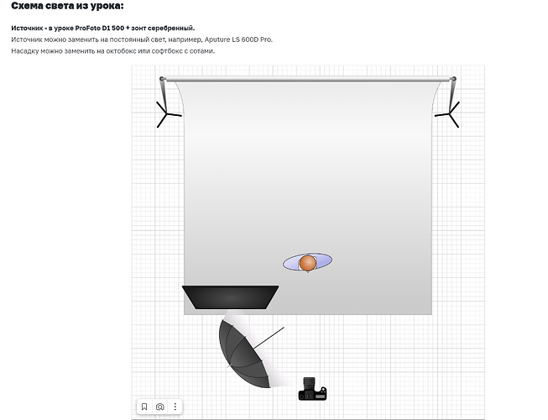The width and height of the screenshot is (548, 420).
Task: Click the umbrella shaft rod
Action: click(x=269, y=335)
